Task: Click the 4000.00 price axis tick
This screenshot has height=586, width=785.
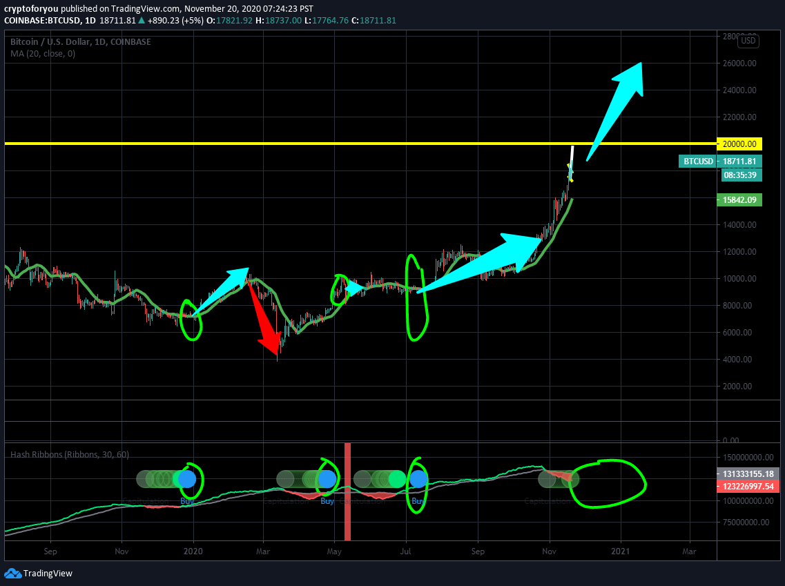Action: coord(737,360)
